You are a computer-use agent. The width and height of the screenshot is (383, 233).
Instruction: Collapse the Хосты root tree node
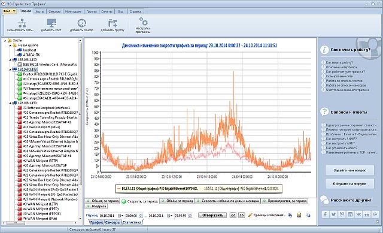[x=5, y=40]
